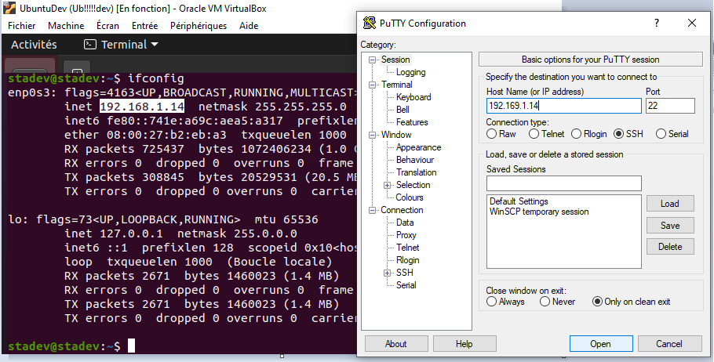Image resolution: width=714 pixels, height=362 pixels.
Task: Click the VirtualBox window icon in title bar
Action: (8, 7)
